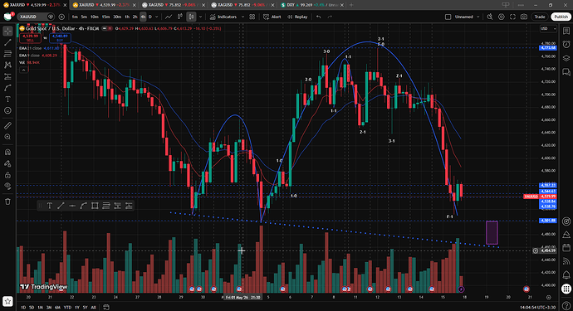The width and height of the screenshot is (573, 311).
Task: Hide all drawings with the eye icon
Action: (7, 186)
